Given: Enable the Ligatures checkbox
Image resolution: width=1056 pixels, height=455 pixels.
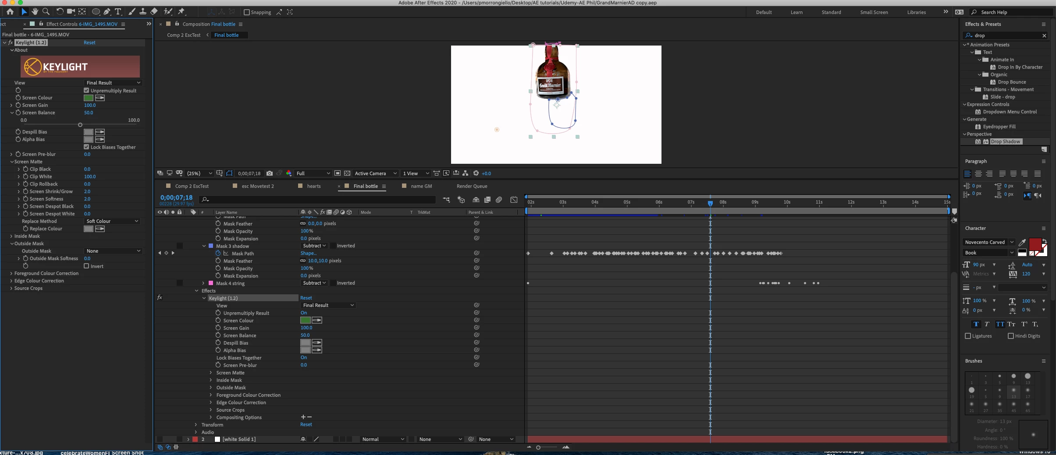Looking at the screenshot, I should [968, 336].
